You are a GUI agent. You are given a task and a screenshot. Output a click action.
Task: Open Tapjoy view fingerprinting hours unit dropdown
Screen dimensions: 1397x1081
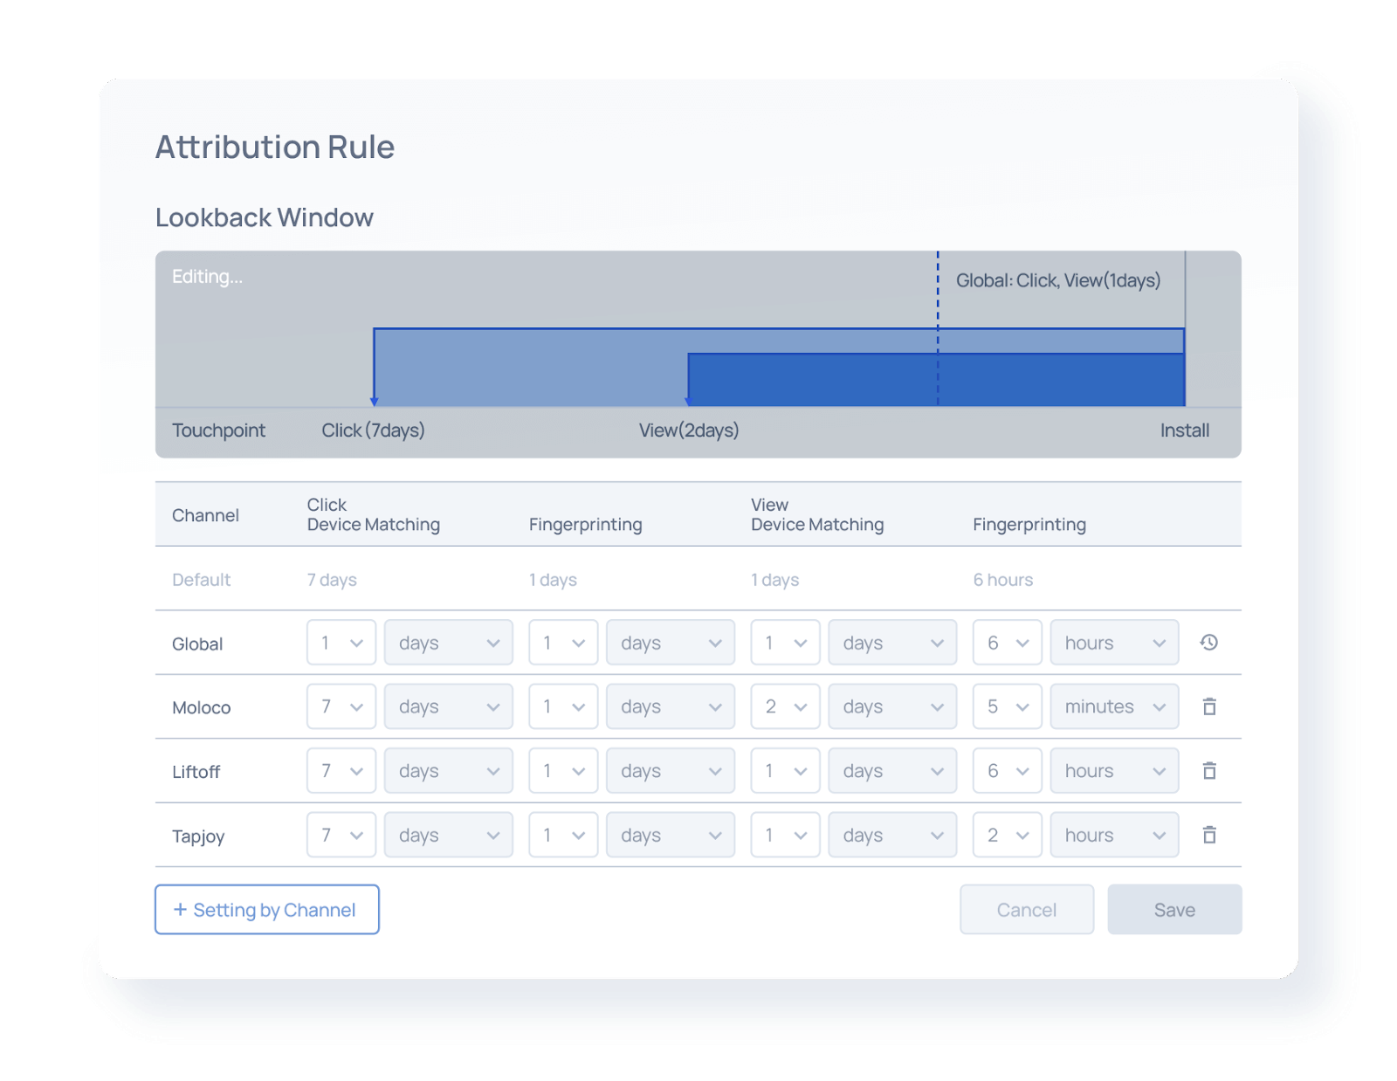pyautogui.click(x=1115, y=836)
